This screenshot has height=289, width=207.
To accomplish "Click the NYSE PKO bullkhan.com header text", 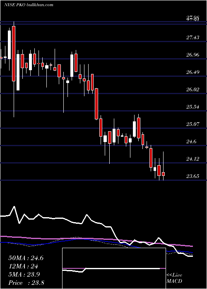I will click(29, 5).
